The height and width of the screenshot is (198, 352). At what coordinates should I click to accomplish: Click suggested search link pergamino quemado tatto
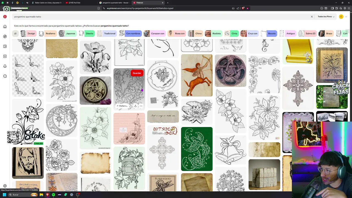114,26
